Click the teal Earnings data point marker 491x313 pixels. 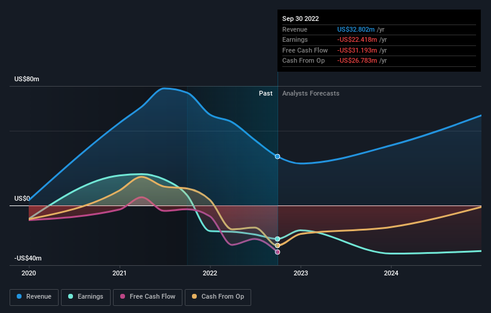(x=277, y=239)
